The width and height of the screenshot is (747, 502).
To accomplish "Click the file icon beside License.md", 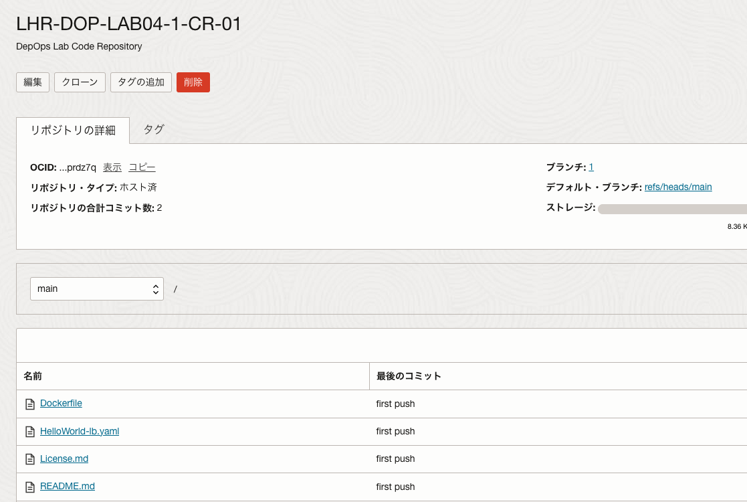I will (x=30, y=458).
